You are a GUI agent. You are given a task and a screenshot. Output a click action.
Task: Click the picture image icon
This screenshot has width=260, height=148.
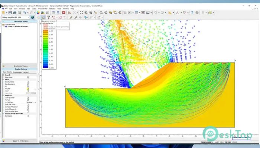click(147, 13)
